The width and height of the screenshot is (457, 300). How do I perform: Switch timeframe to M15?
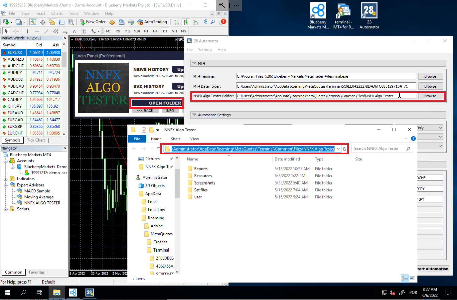[x=127, y=31]
